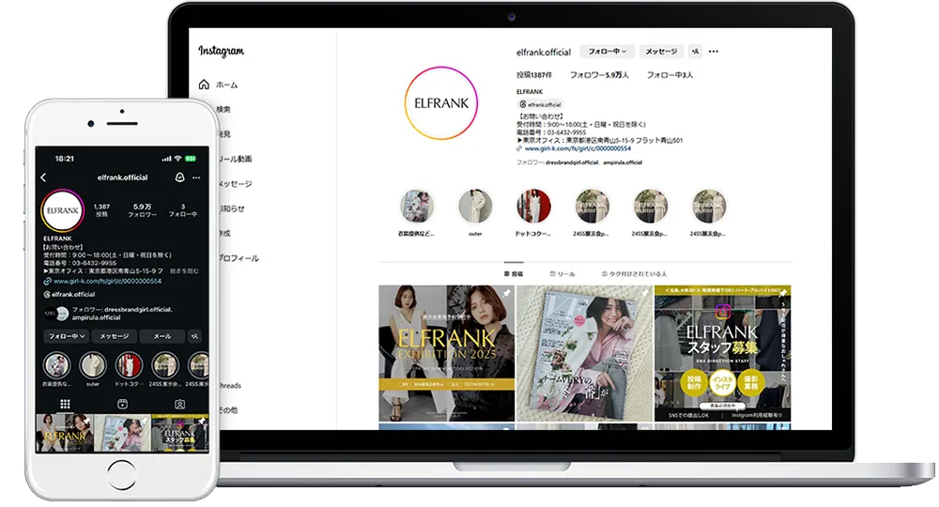Viewport: 939px width, 507px height.
Task: Tap the grid posts icon on phone
Action: click(x=65, y=404)
